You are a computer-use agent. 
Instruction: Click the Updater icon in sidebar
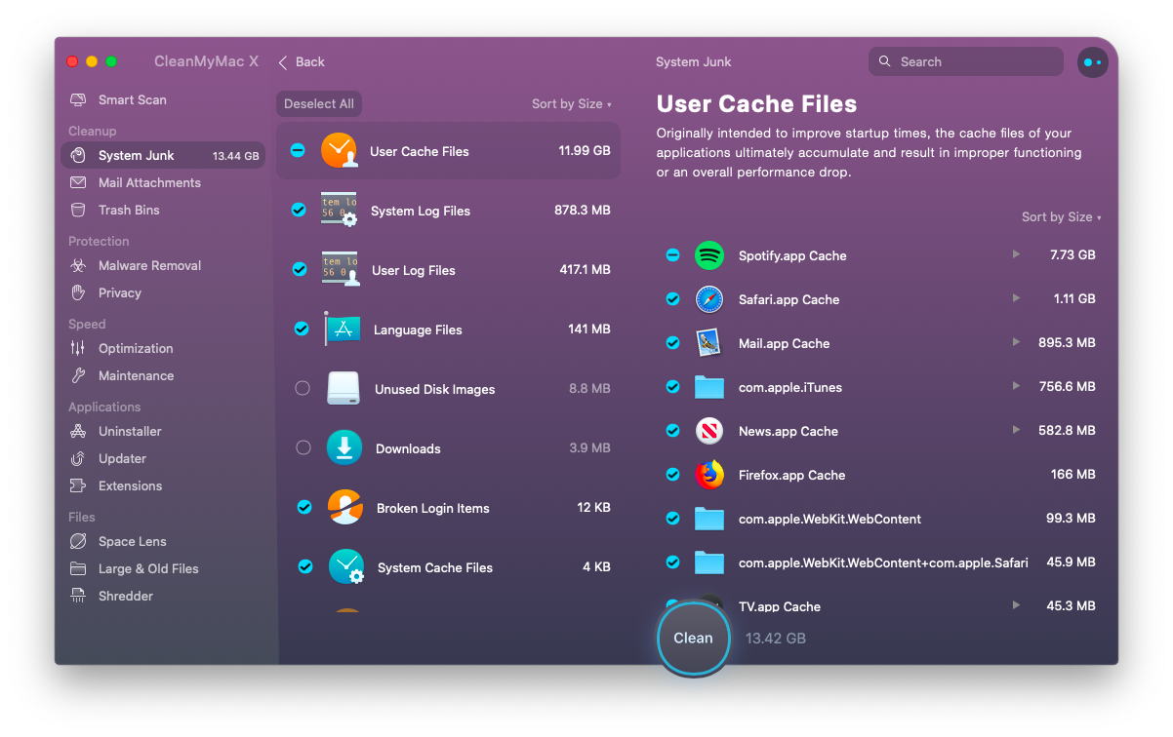(78, 459)
